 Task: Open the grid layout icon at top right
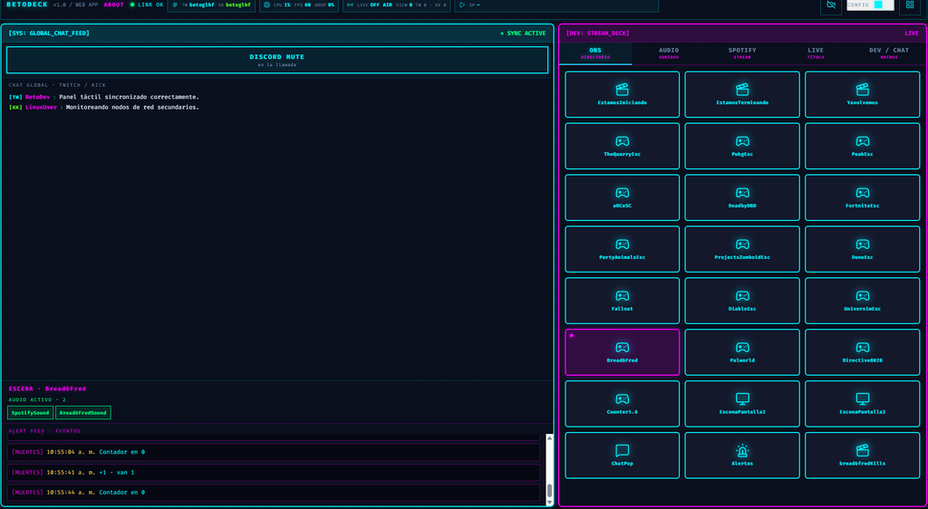pyautogui.click(x=910, y=5)
